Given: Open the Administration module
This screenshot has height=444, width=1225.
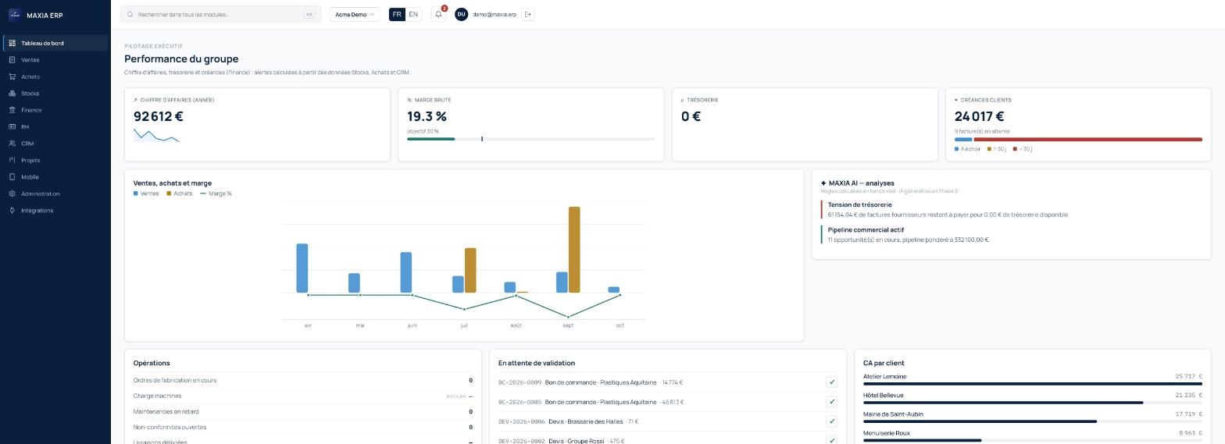Looking at the screenshot, I should click(x=55, y=194).
